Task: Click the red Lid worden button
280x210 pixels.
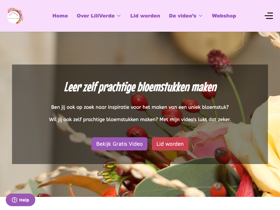Action: click(x=170, y=144)
